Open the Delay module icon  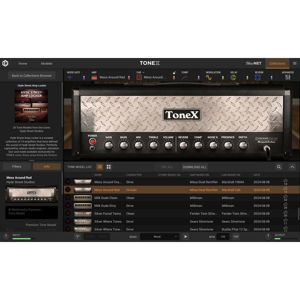pyautogui.click(x=233, y=77)
